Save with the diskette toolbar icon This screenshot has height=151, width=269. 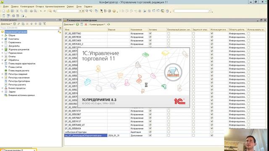coord(12,11)
